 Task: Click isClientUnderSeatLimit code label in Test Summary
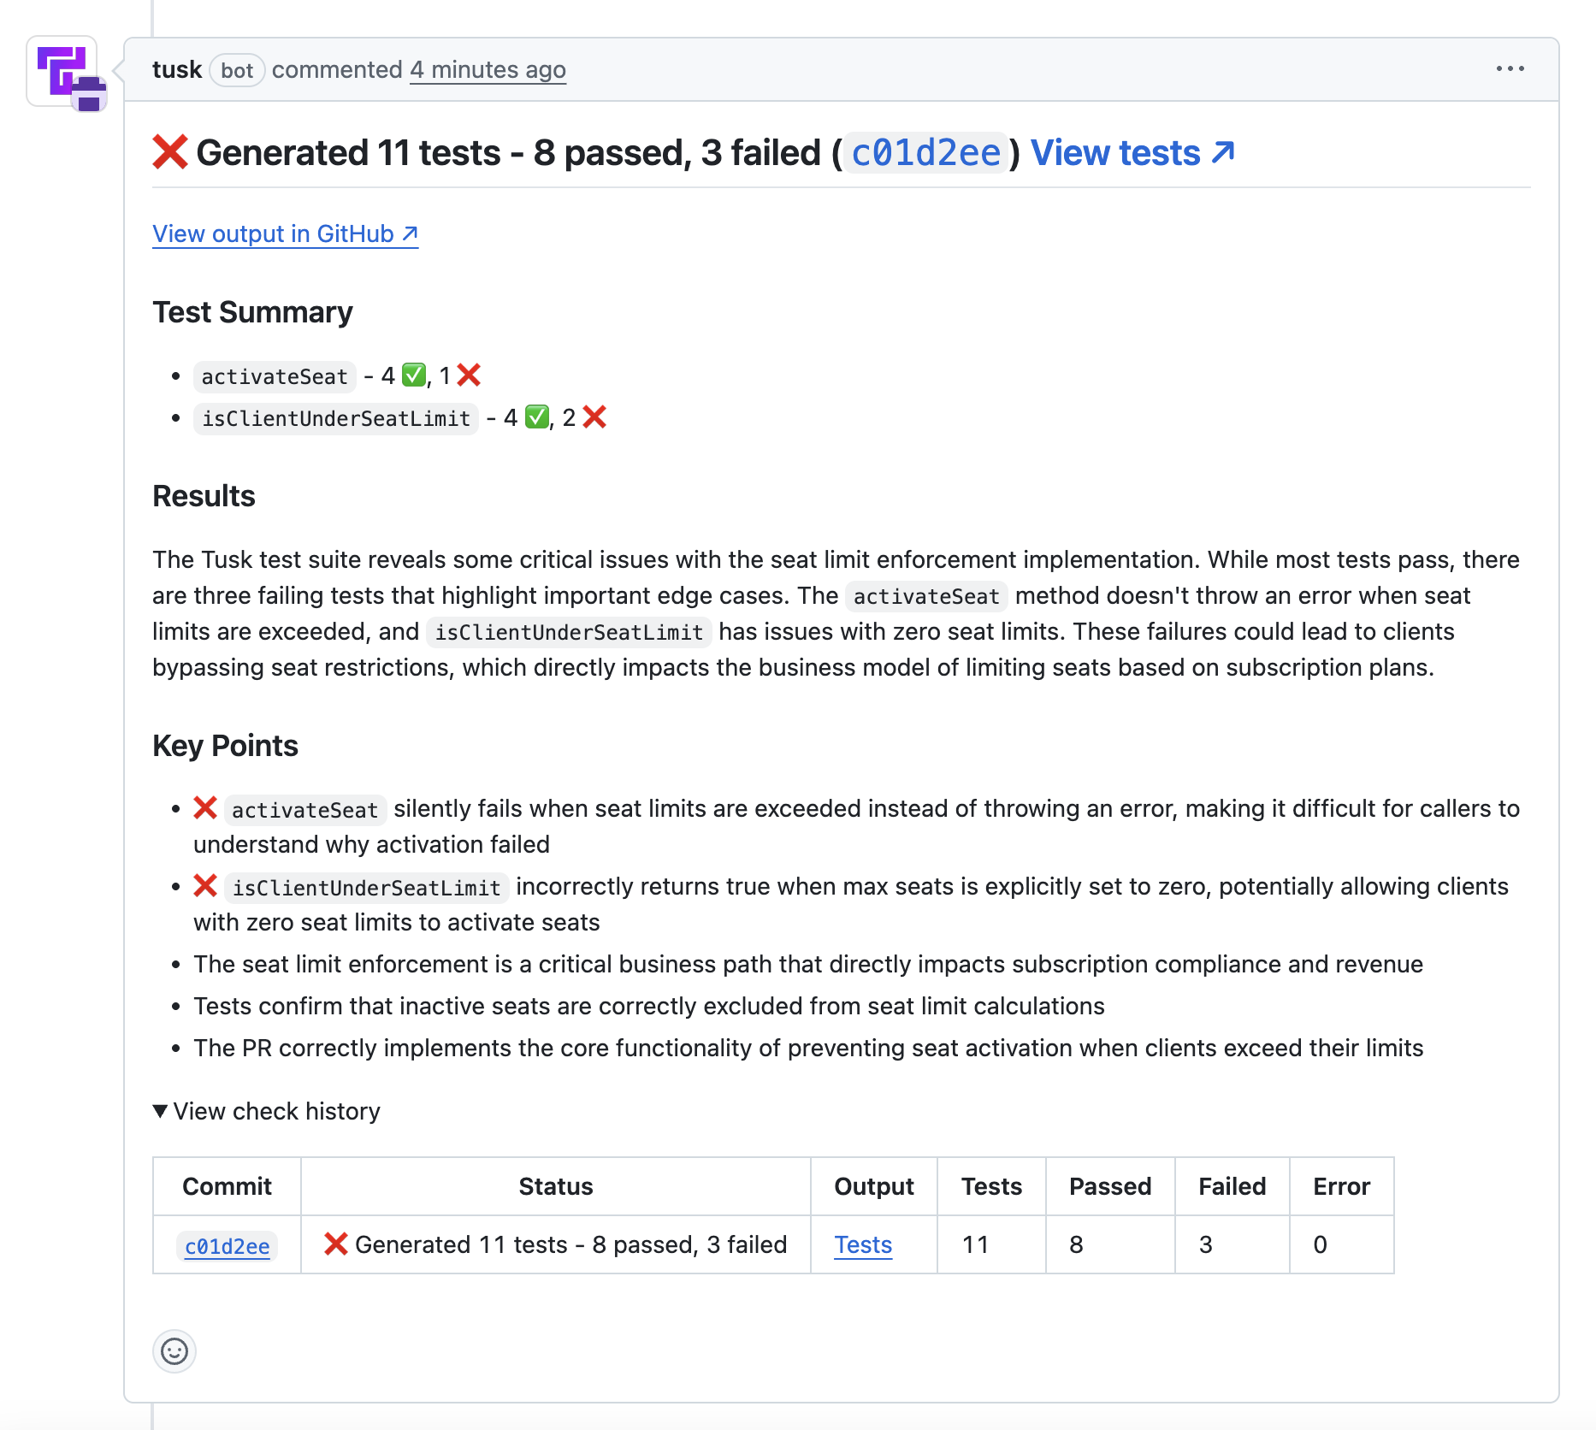336,418
